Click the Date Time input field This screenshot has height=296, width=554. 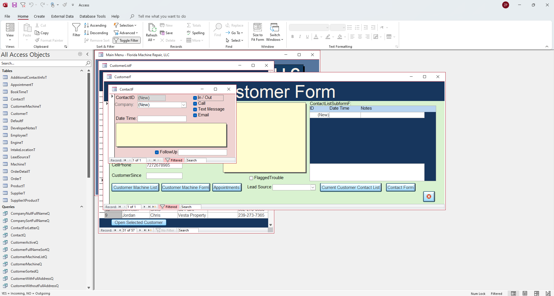coord(162,119)
